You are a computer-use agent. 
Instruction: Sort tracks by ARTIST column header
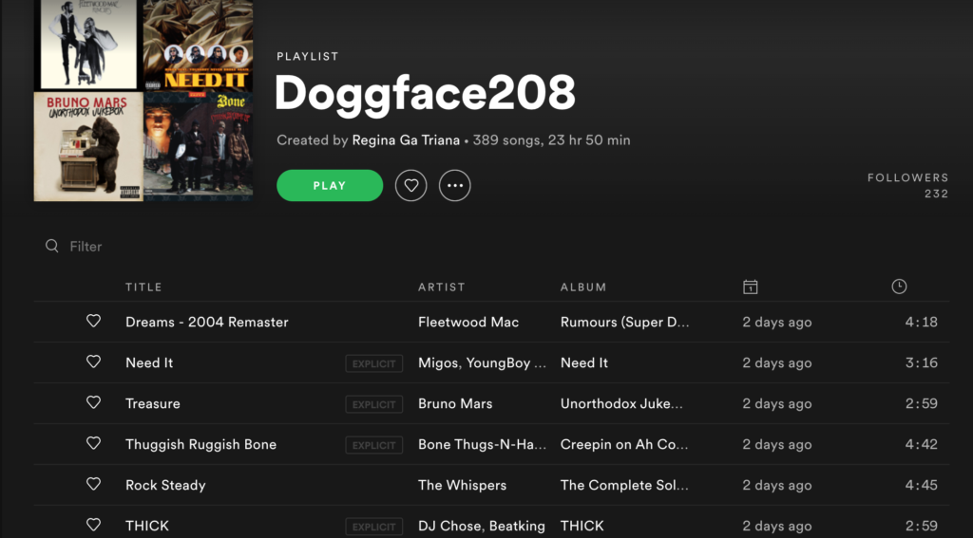click(441, 287)
